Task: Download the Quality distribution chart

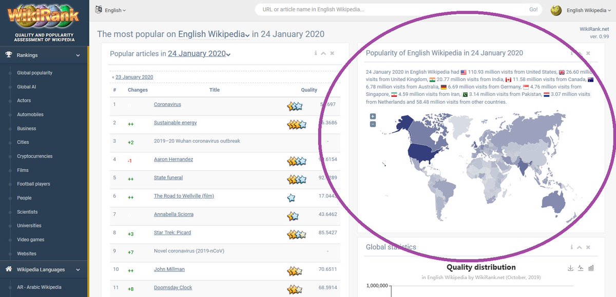Action: [570, 268]
